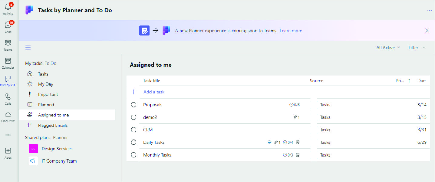Open the Daily Tasks title
The height and width of the screenshot is (182, 435).
click(154, 142)
